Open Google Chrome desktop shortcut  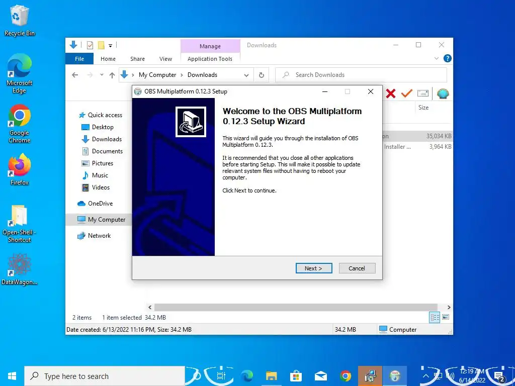pyautogui.click(x=20, y=124)
